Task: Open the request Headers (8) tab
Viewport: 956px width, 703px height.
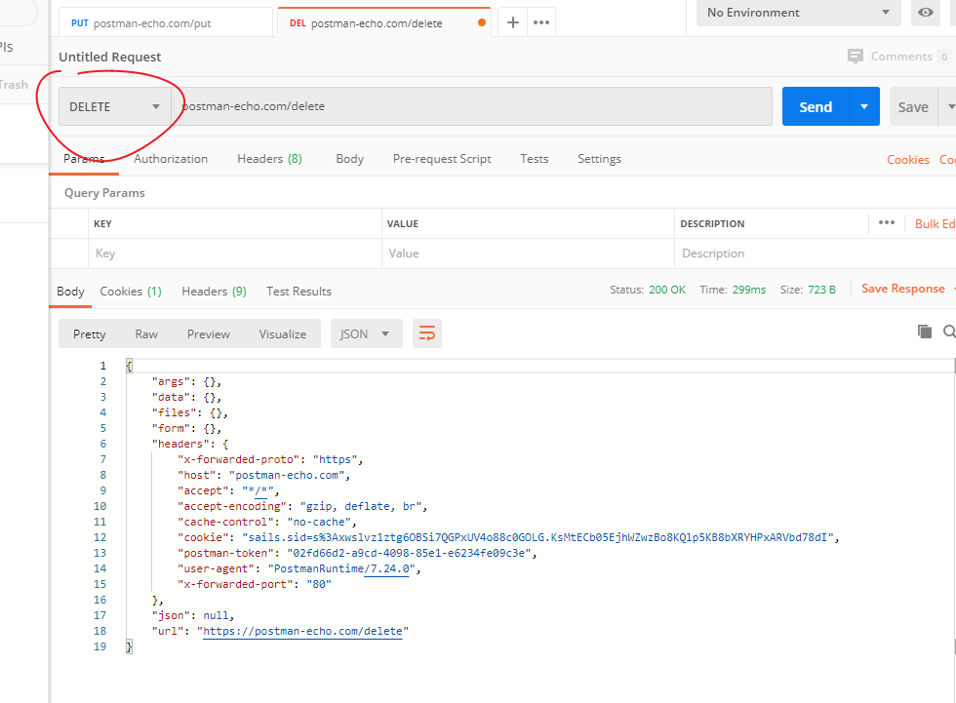Action: pos(269,159)
